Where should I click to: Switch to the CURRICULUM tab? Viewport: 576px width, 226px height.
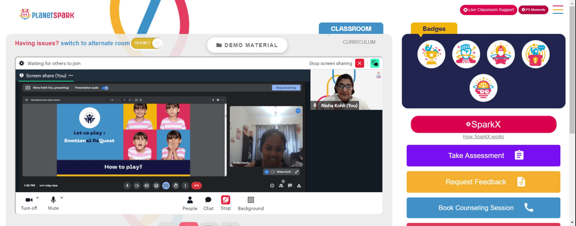(359, 42)
